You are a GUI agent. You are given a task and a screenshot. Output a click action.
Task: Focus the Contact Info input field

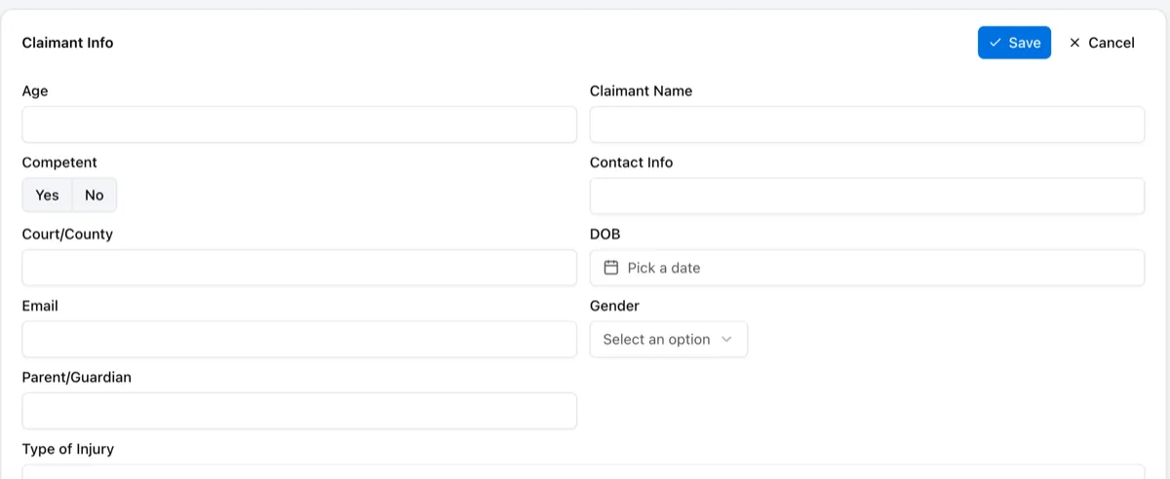pyautogui.click(x=867, y=196)
